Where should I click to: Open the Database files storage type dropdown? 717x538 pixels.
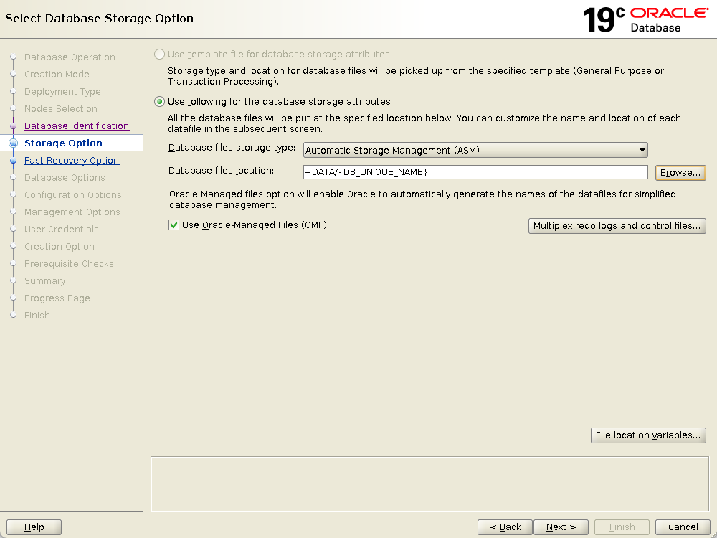point(475,150)
